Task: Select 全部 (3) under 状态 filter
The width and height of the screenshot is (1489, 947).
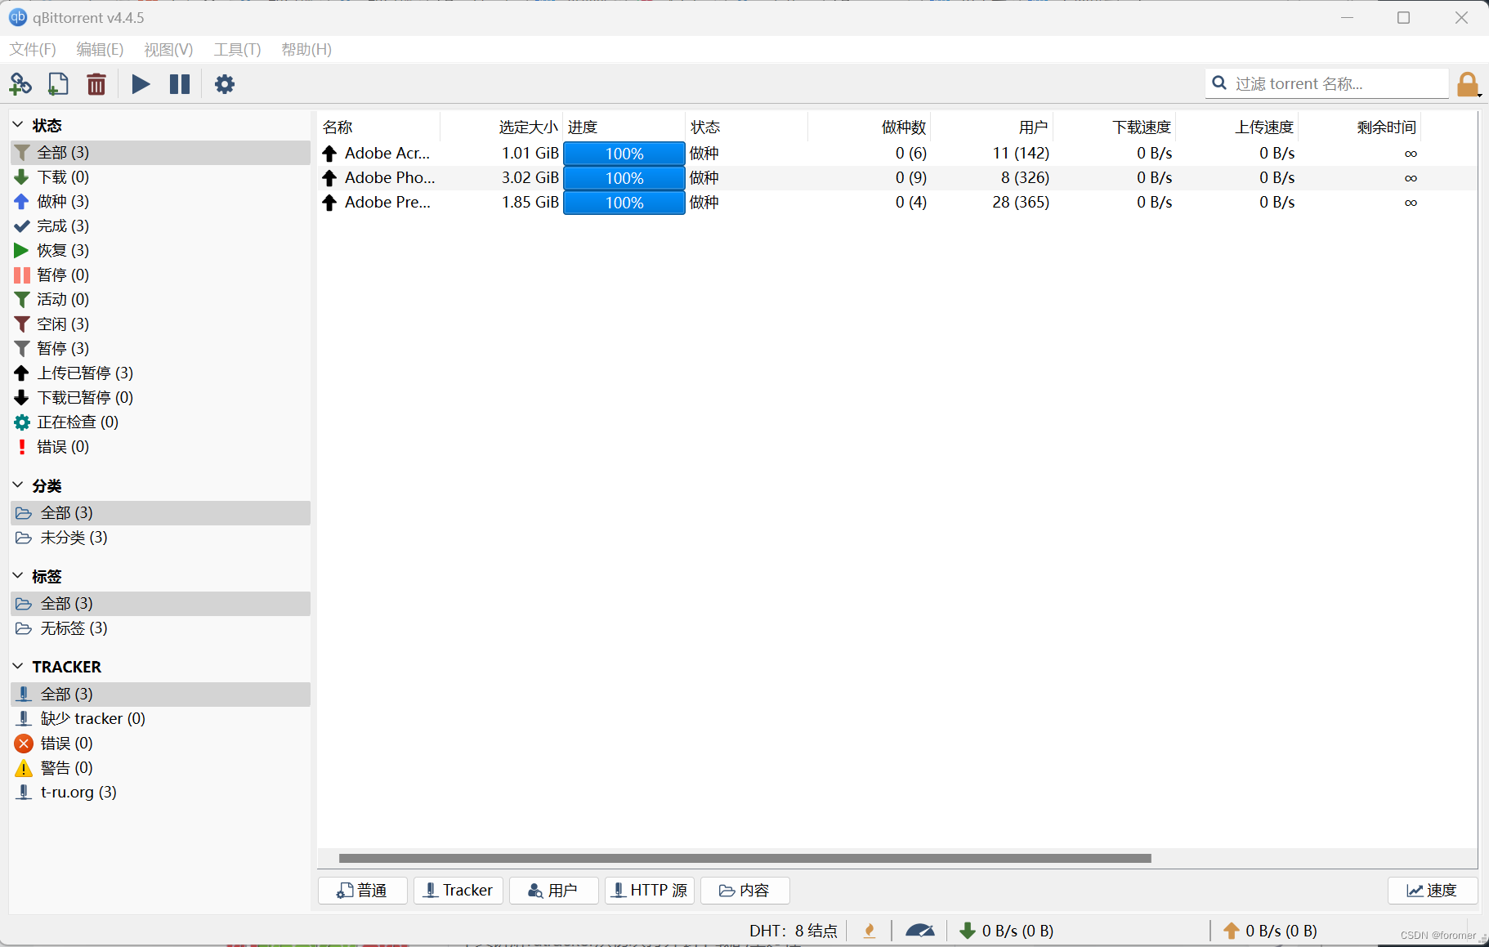Action: click(160, 153)
